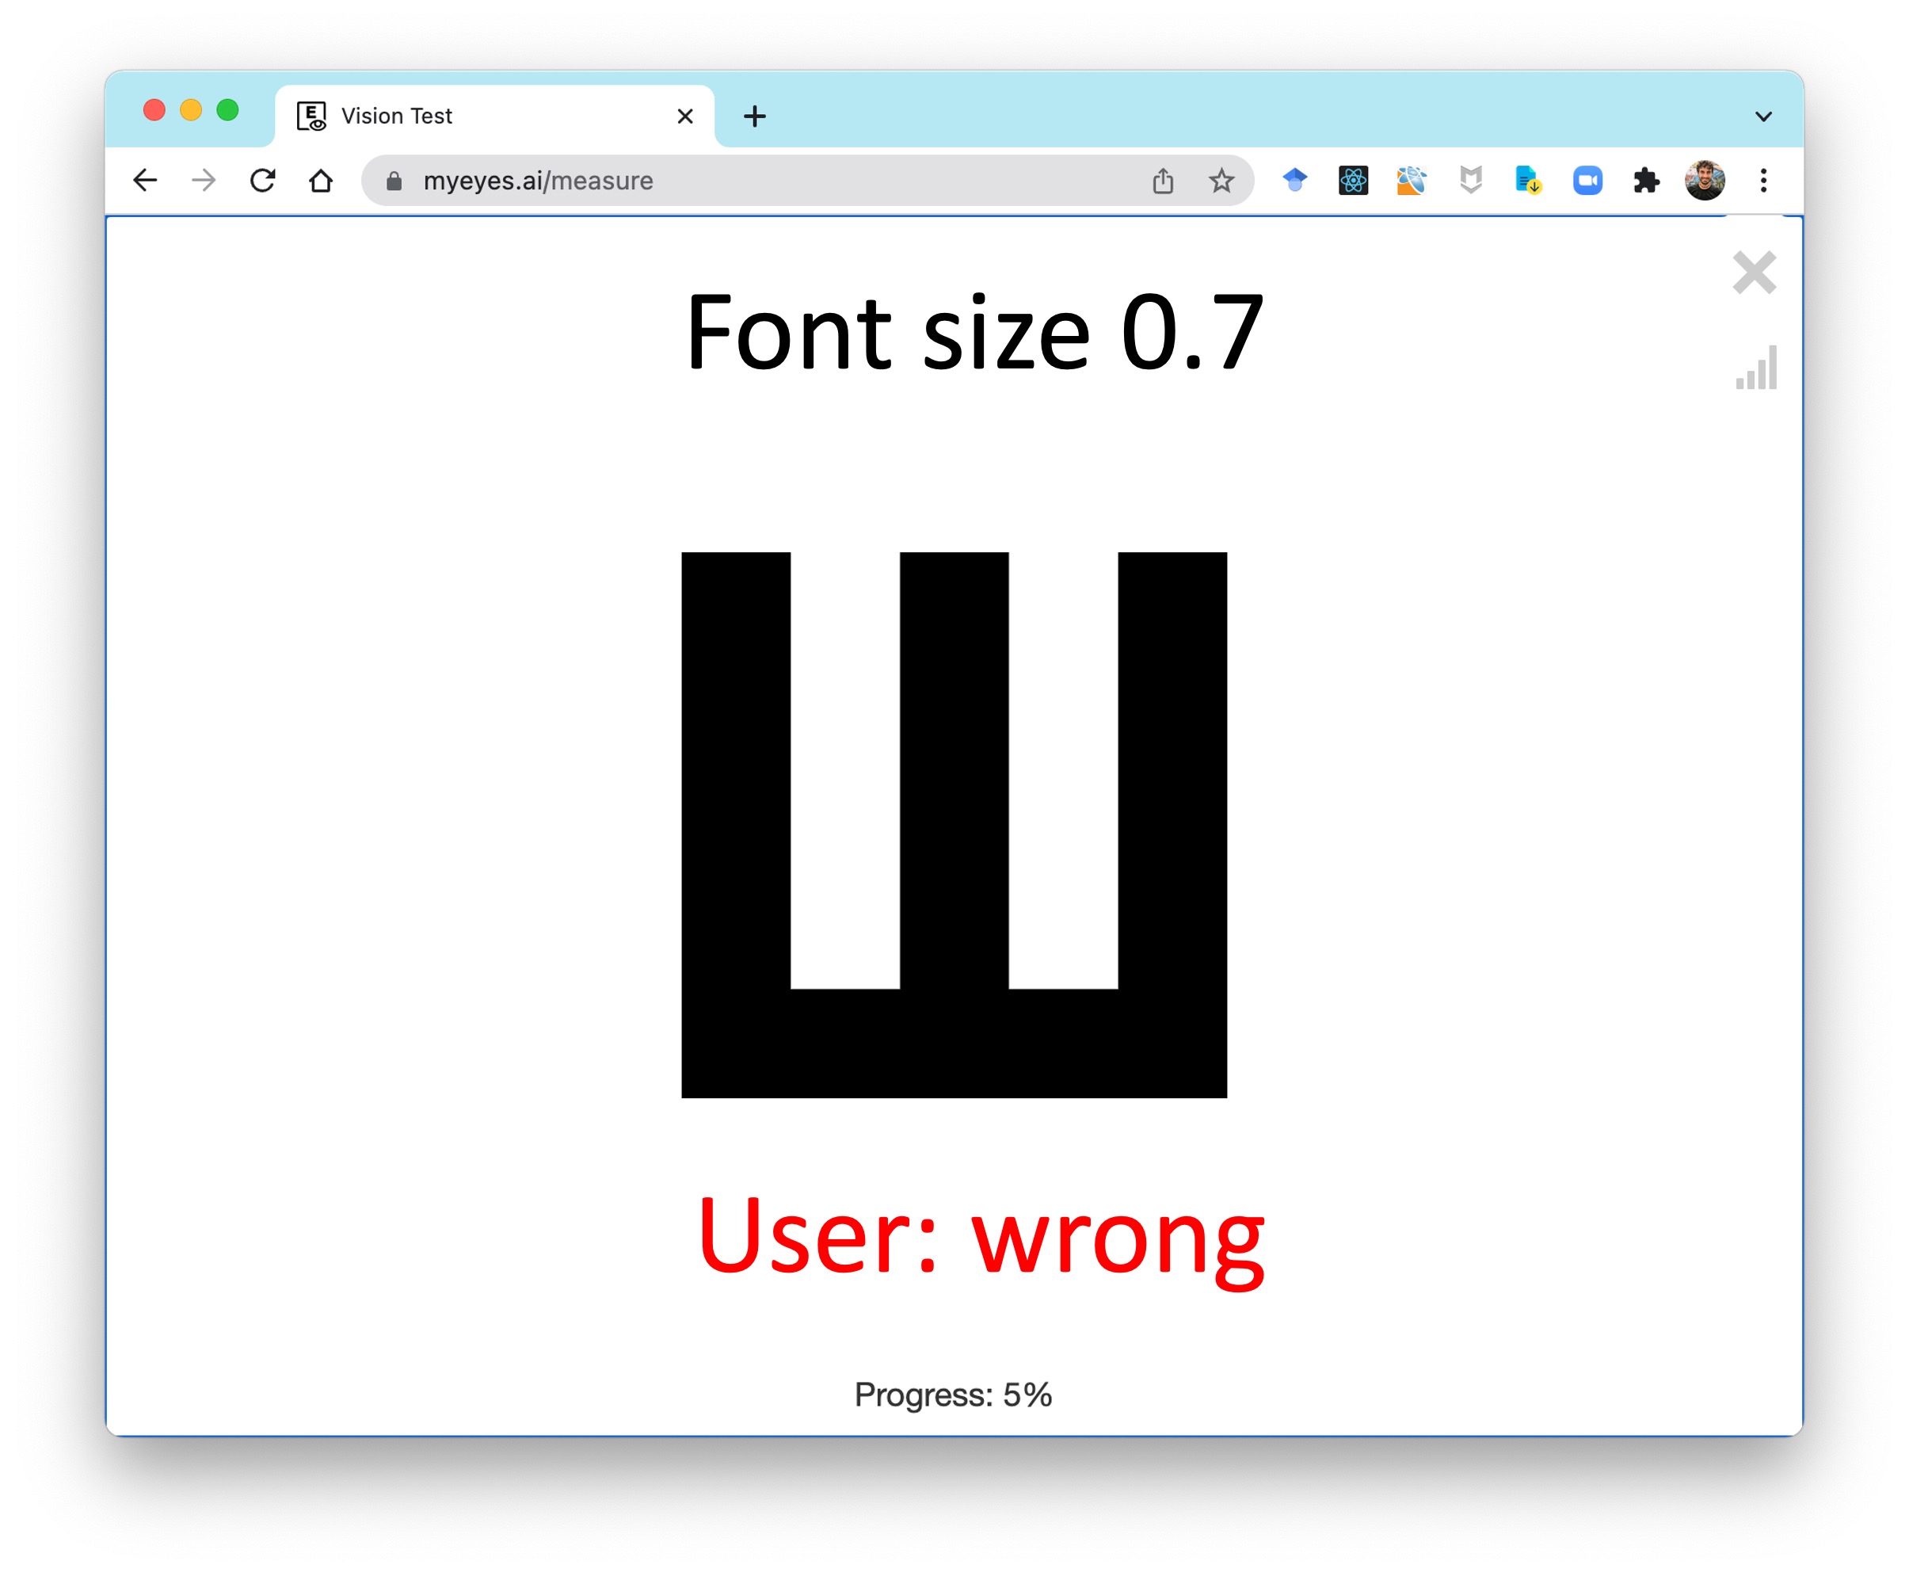Click the document download extension icon
Screen dimensions: 1909x1576
pos(1528,181)
